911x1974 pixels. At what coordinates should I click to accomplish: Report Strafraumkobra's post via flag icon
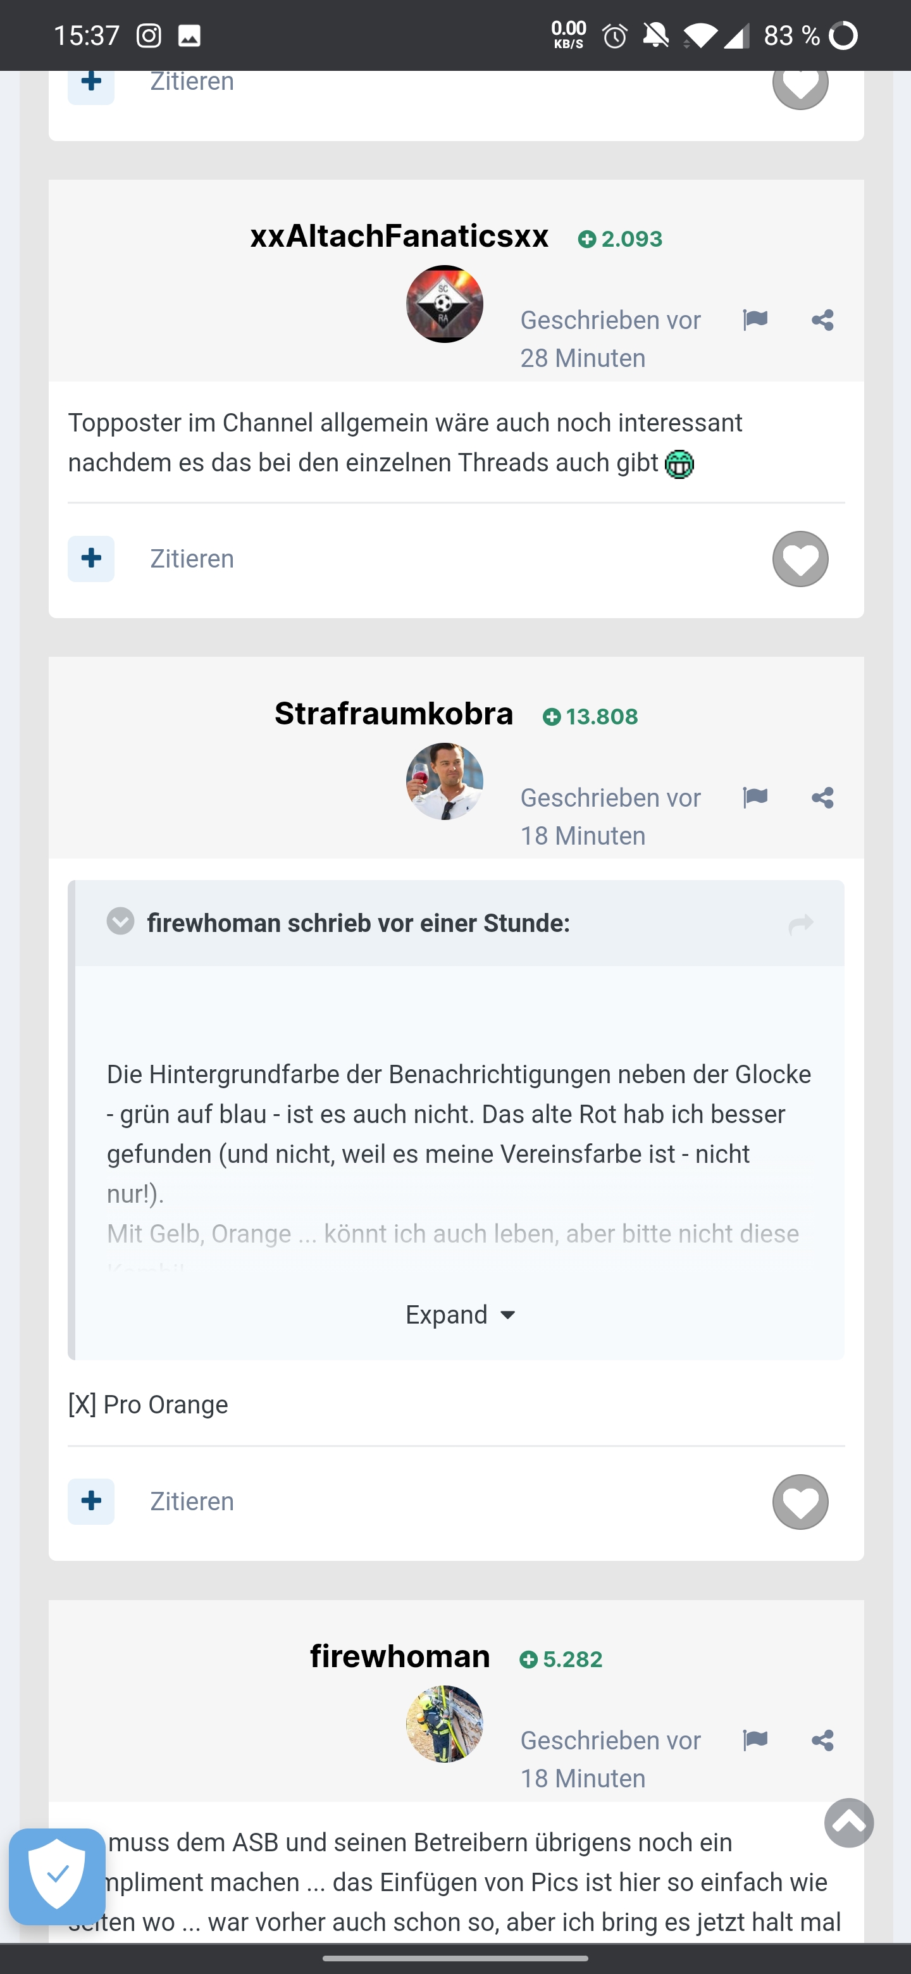coord(755,798)
